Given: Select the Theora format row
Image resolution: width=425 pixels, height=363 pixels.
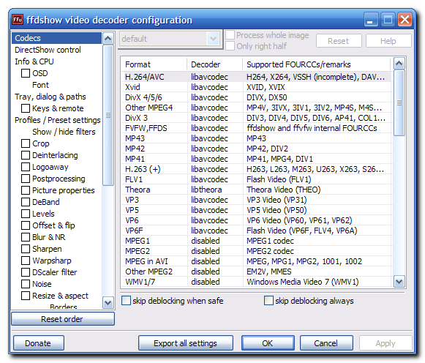Looking at the screenshot, I should pyautogui.click(x=256, y=190).
